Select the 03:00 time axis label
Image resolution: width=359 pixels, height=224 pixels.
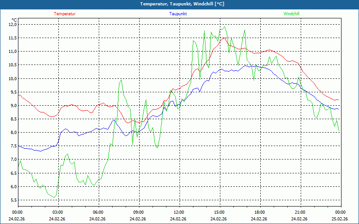[58, 212]
